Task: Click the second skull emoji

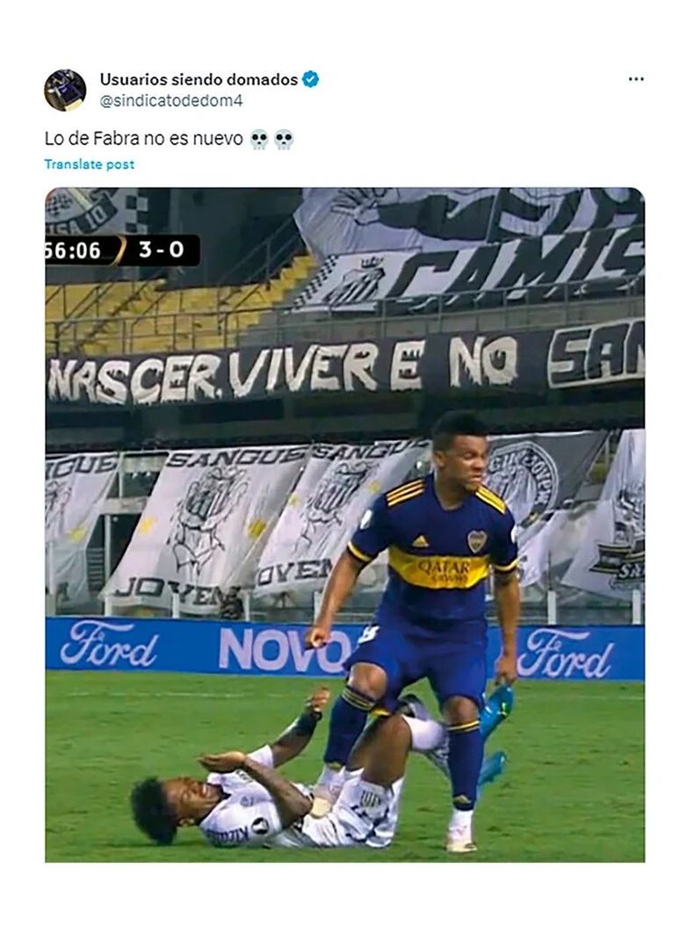Action: pos(284,139)
